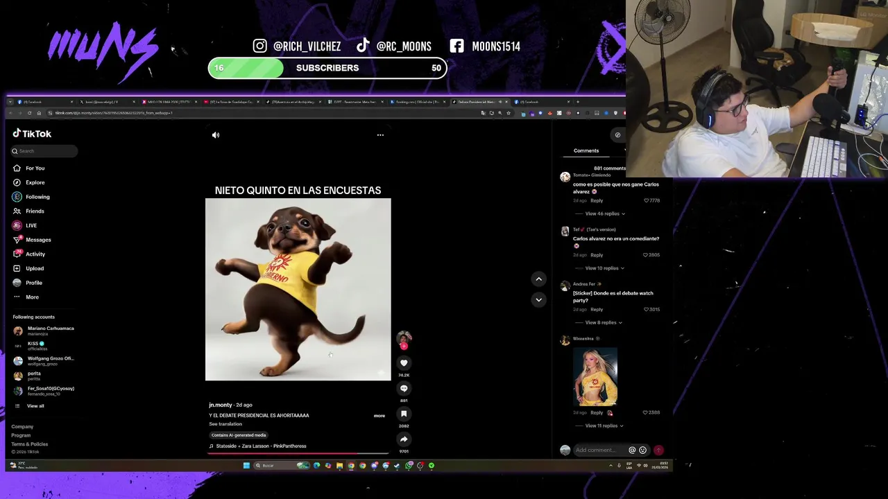The height and width of the screenshot is (499, 888).
Task: Share the video with arrow icon
Action: (x=404, y=439)
